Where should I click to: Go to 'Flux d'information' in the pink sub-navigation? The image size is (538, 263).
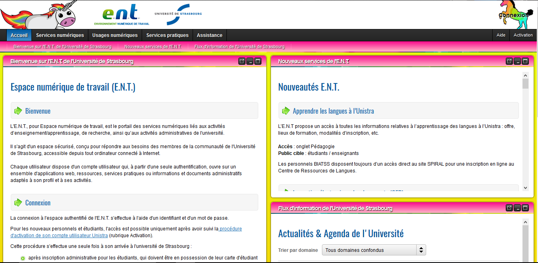240,46
